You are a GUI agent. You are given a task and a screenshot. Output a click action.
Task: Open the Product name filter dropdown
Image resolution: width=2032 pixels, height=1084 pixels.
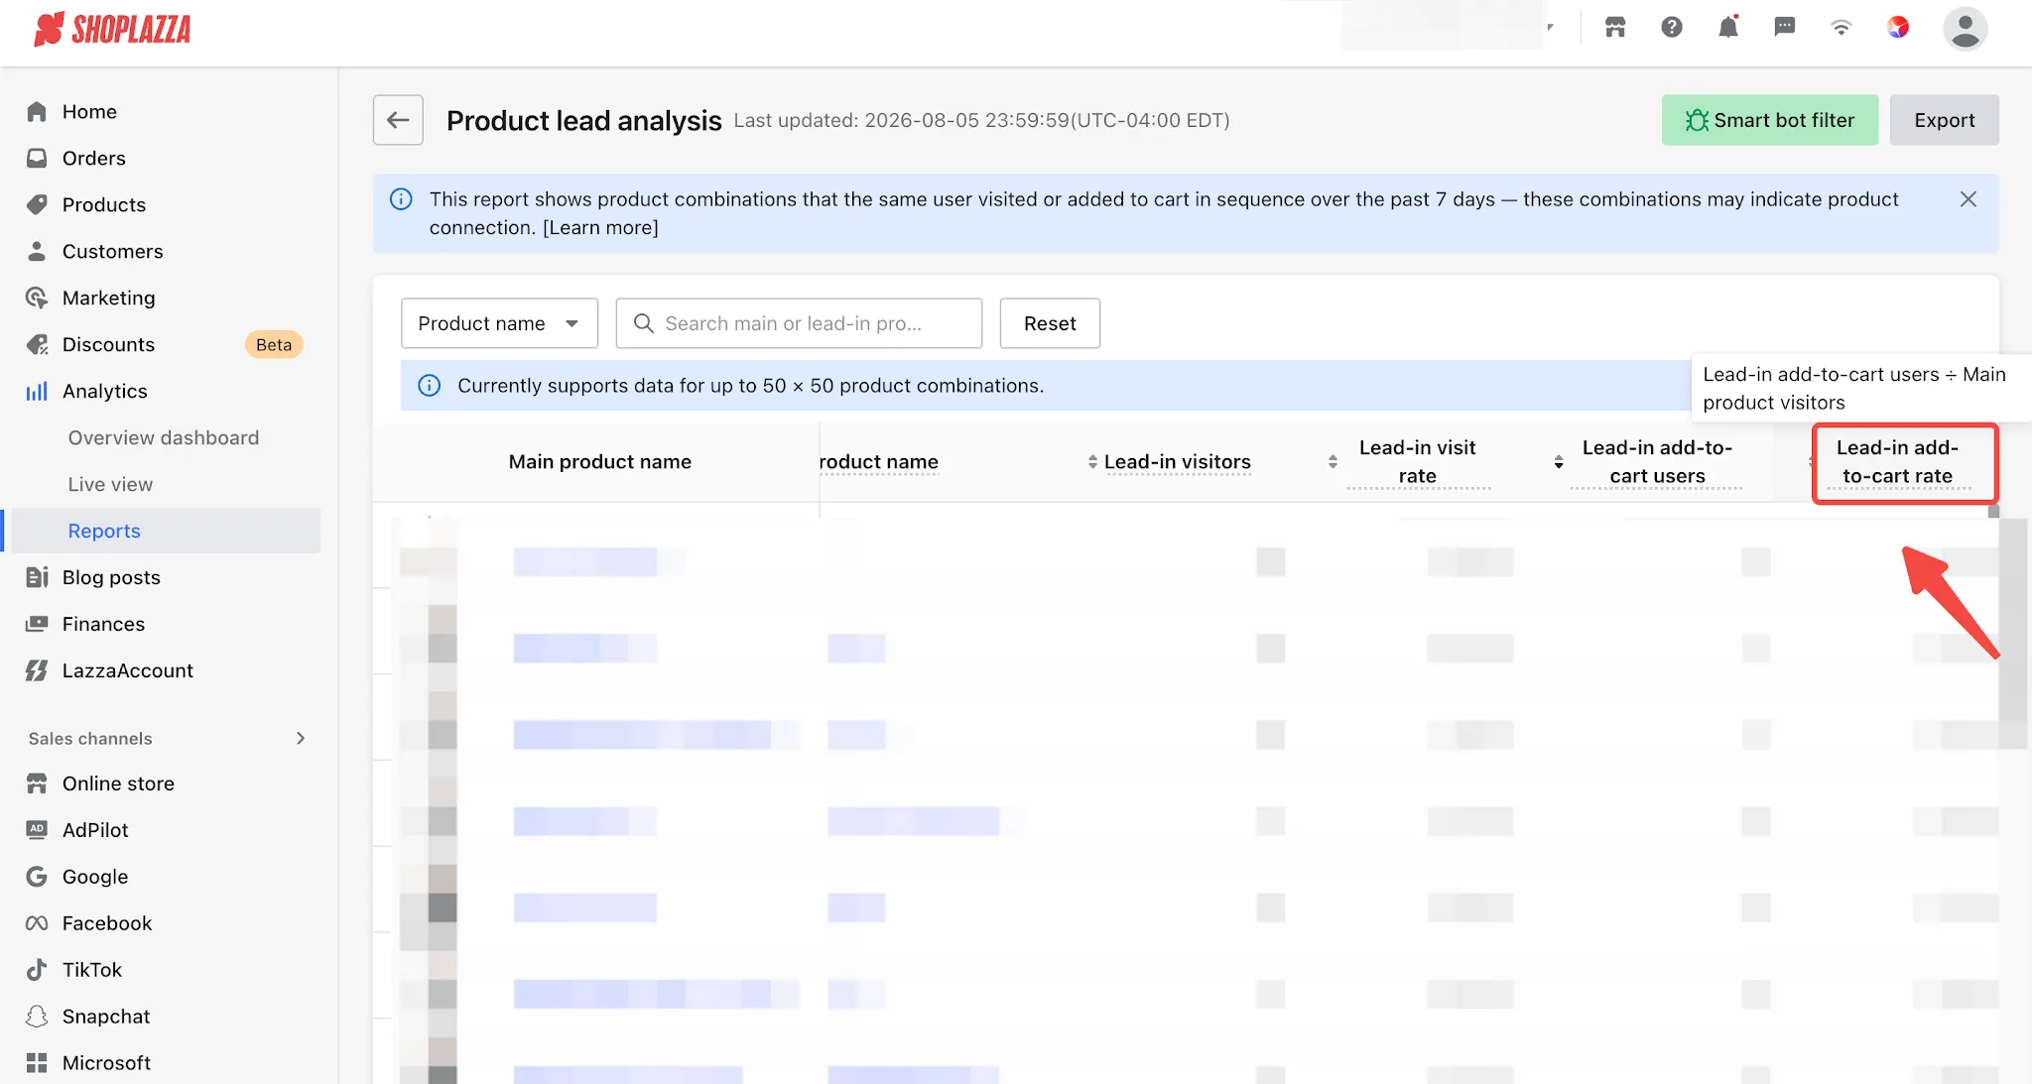(x=499, y=323)
